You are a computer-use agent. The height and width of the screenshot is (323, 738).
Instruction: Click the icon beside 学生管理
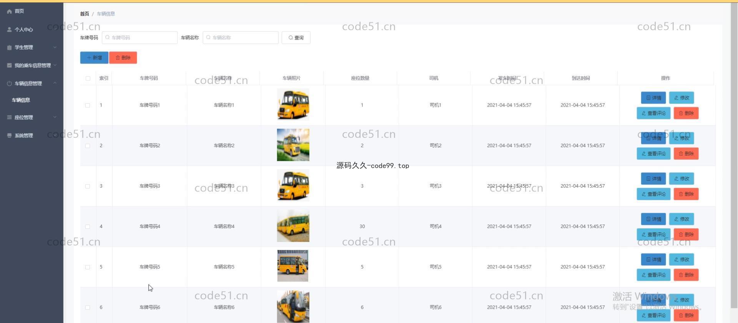[9, 47]
